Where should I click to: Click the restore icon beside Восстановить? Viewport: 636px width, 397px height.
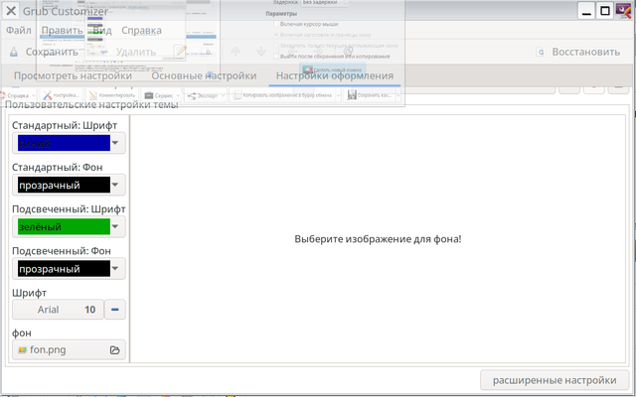tap(540, 52)
